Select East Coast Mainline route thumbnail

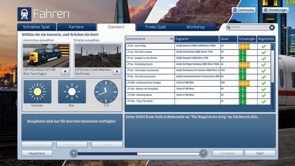tap(98, 56)
